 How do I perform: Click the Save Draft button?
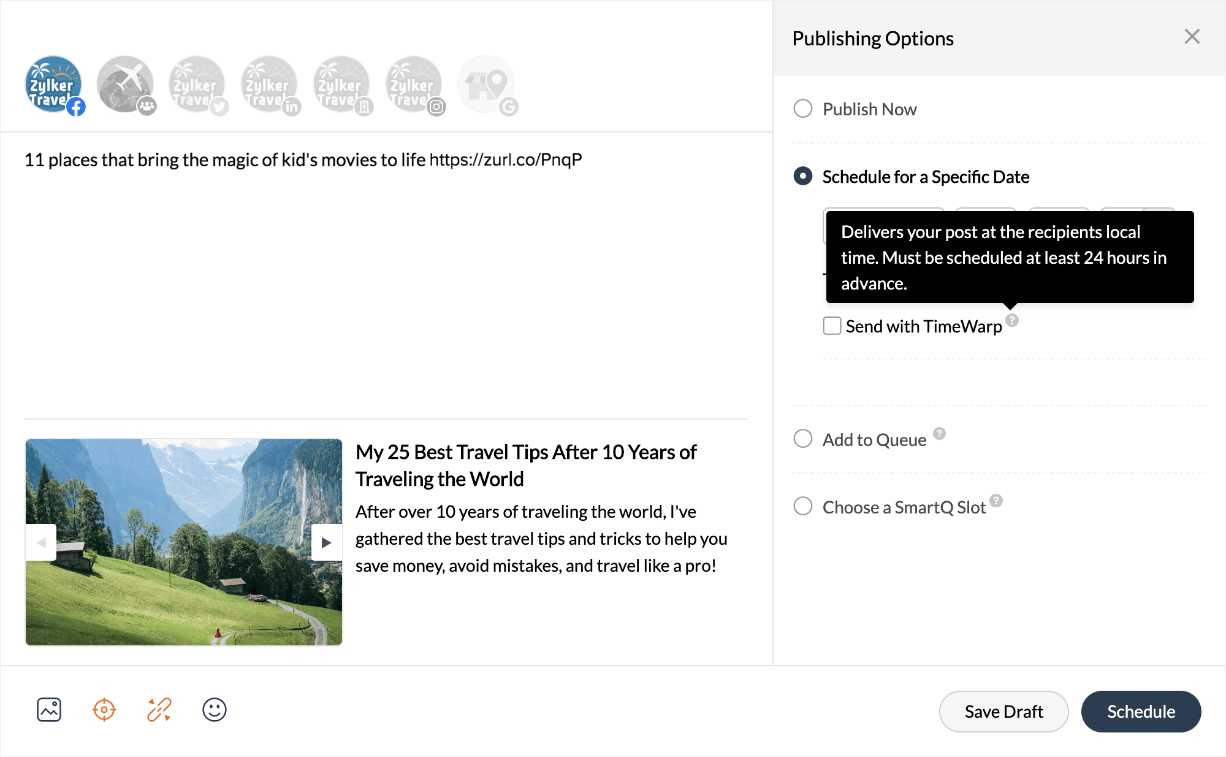[x=1003, y=711]
